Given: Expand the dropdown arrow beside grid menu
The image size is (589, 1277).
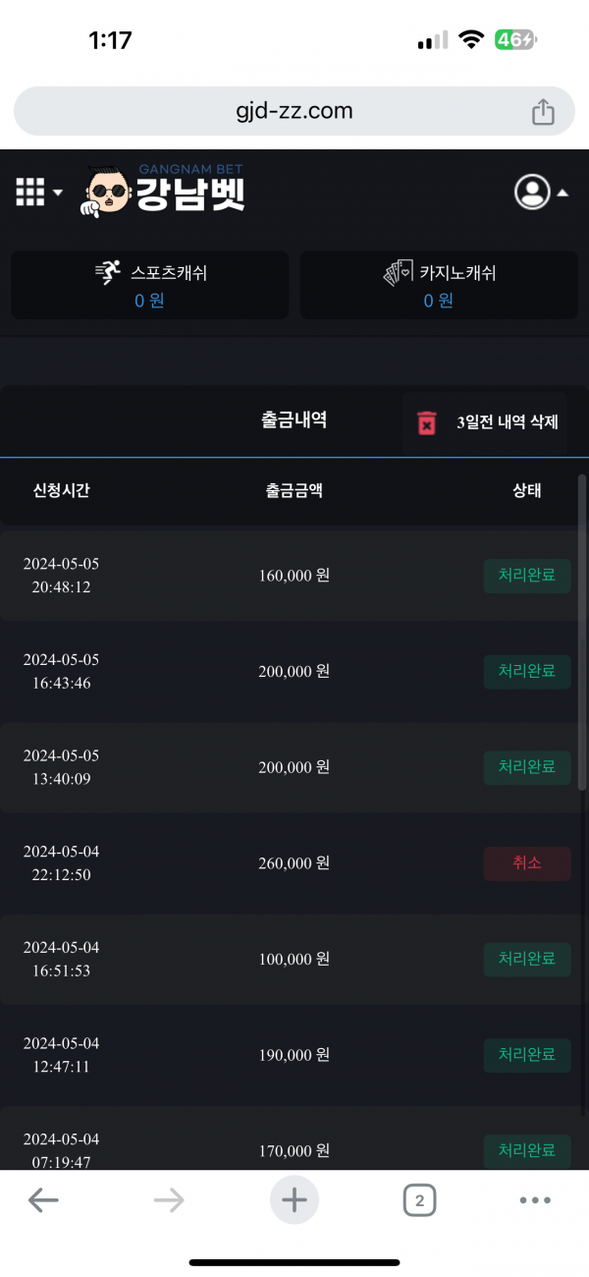Looking at the screenshot, I should [x=58, y=193].
